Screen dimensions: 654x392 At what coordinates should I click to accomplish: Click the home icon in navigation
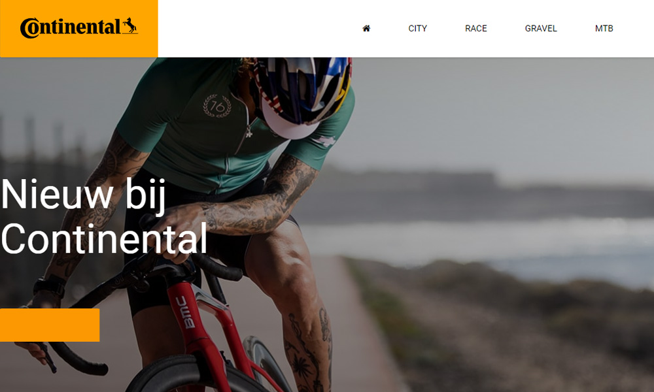click(366, 28)
